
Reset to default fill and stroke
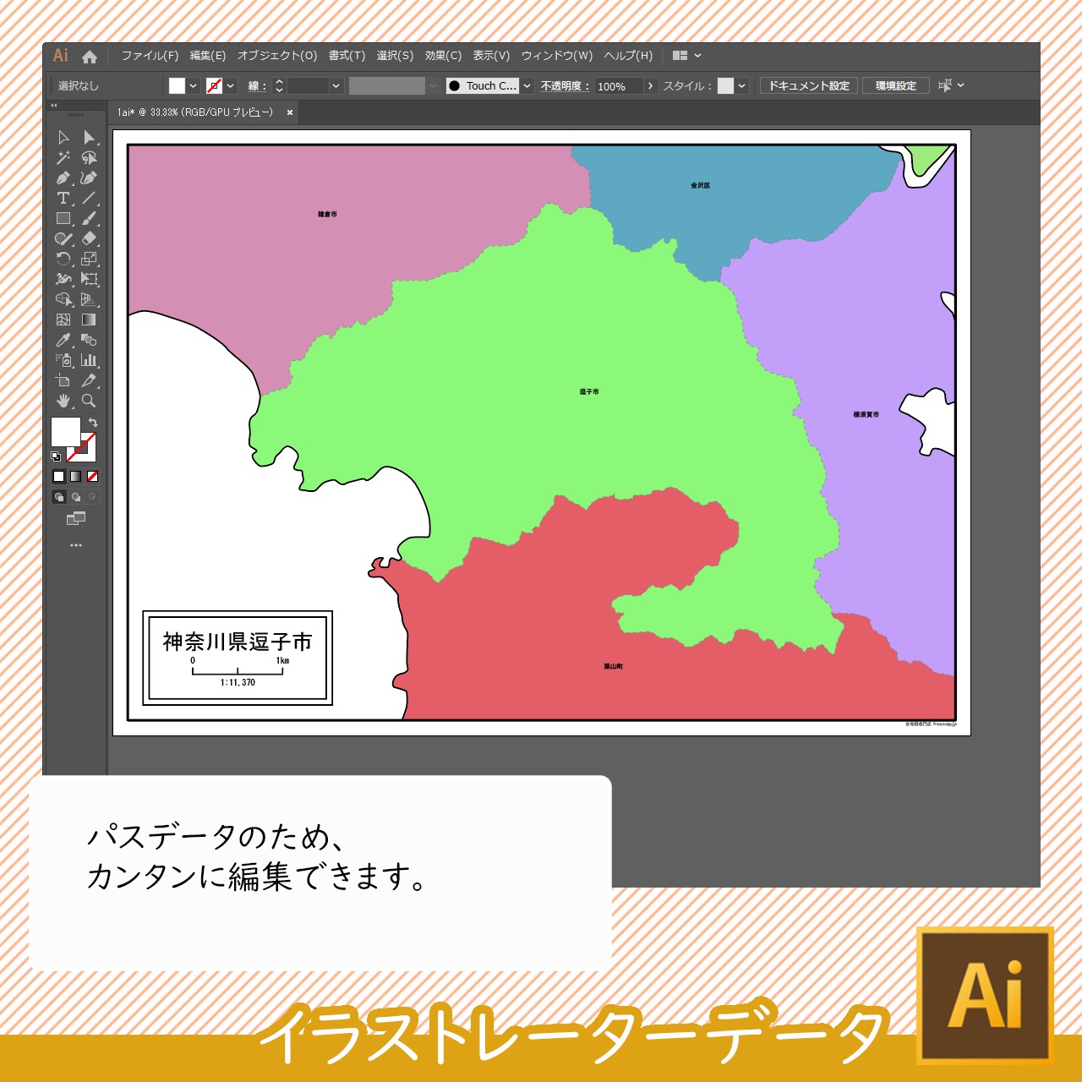click(x=56, y=456)
